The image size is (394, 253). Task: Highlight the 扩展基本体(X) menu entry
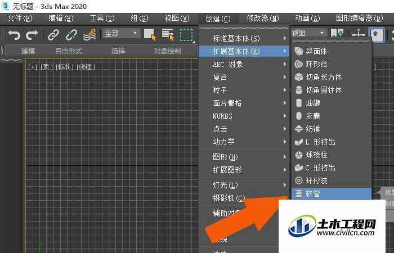coord(244,51)
